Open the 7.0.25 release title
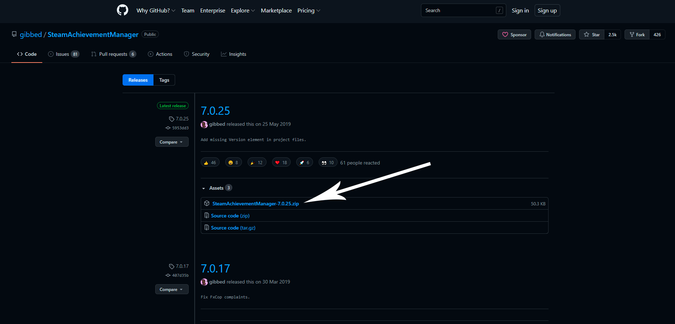 pyautogui.click(x=215, y=111)
